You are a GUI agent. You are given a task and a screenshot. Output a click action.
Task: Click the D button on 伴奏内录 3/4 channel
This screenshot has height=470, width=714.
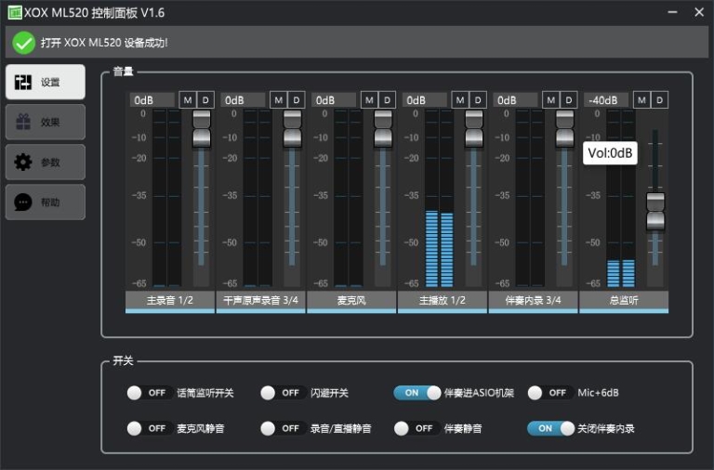point(569,100)
